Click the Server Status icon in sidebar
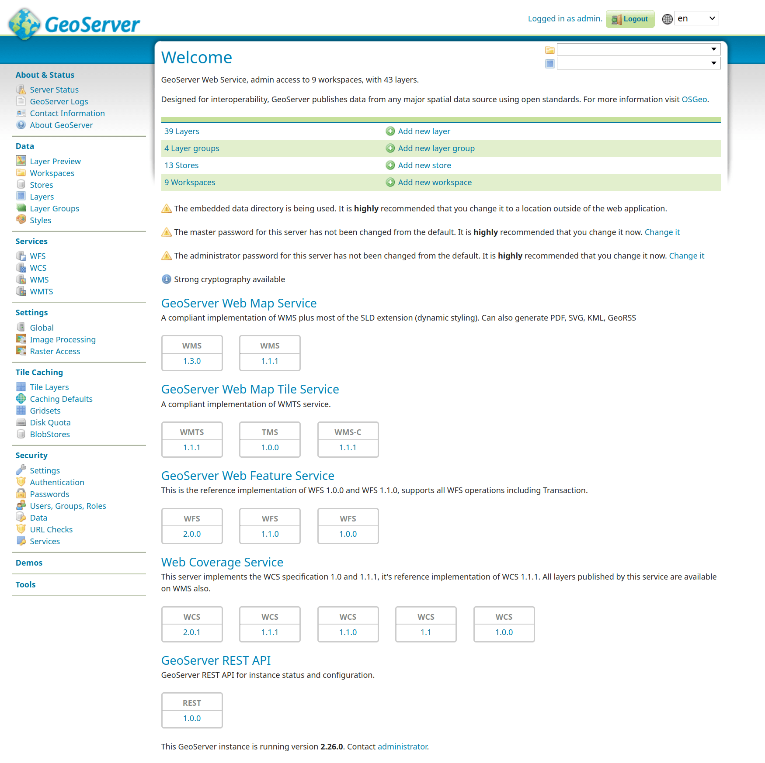The image size is (765, 763). pyautogui.click(x=21, y=90)
